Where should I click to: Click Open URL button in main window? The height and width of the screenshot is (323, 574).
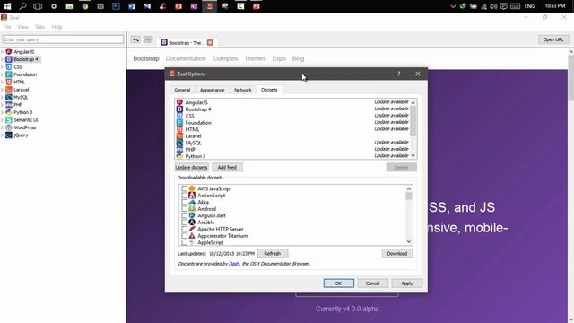(x=553, y=39)
